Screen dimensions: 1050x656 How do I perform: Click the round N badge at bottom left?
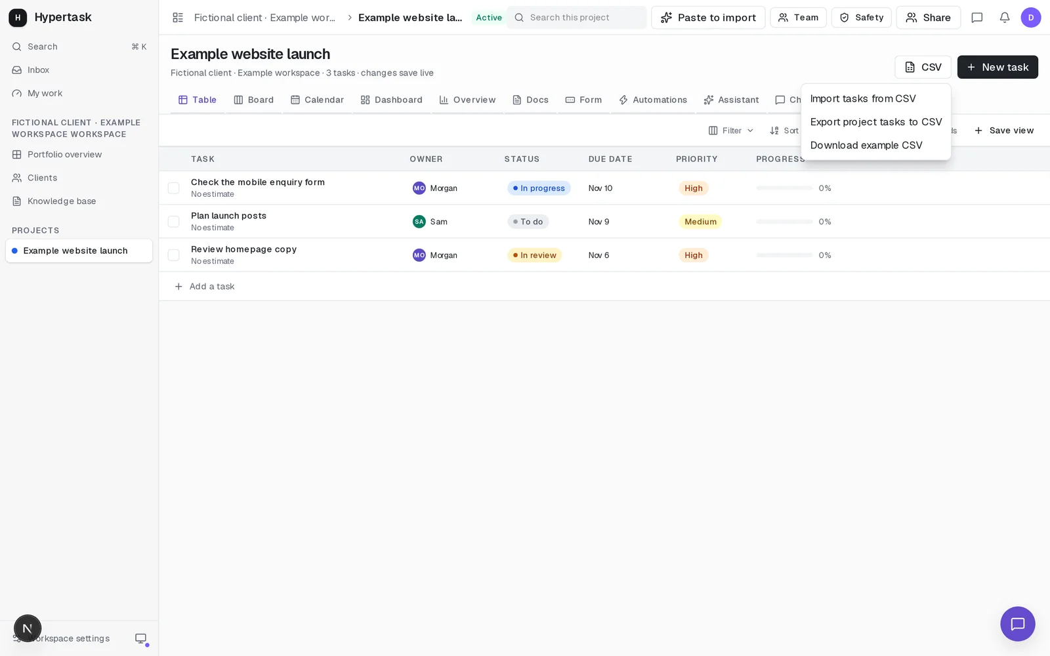point(28,628)
